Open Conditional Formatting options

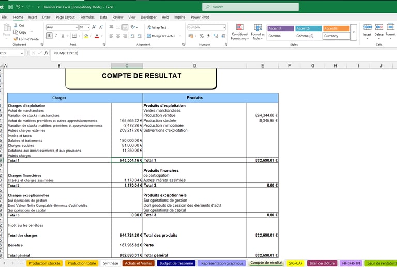[x=239, y=32]
